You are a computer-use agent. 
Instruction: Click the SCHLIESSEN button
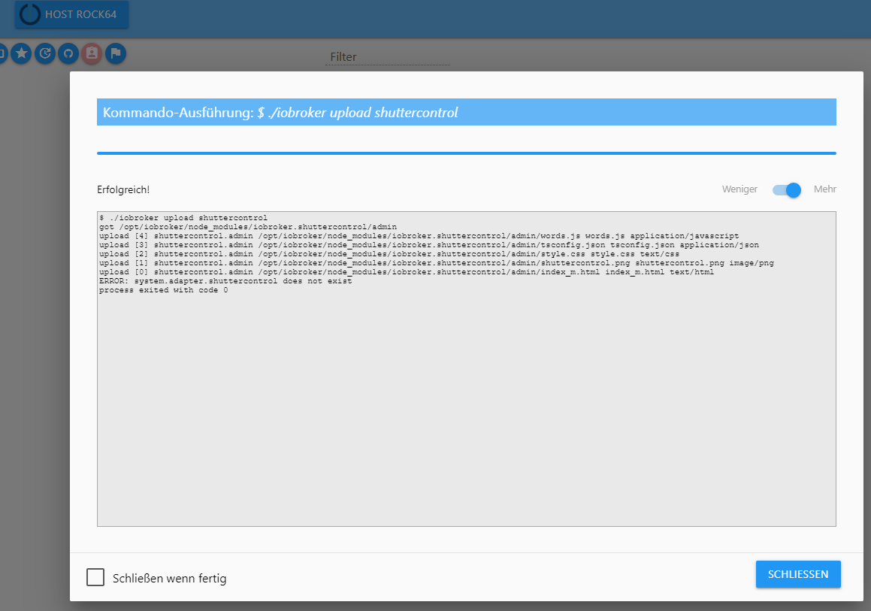point(798,574)
